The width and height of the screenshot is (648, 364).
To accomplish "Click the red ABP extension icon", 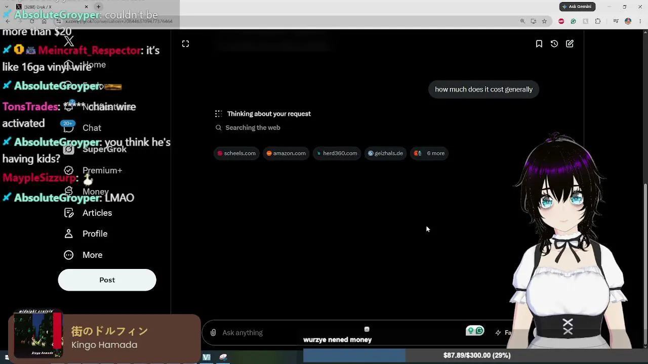I will 561,21.
